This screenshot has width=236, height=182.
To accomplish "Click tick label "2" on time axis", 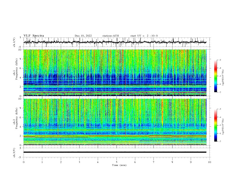I will coord(61,162).
